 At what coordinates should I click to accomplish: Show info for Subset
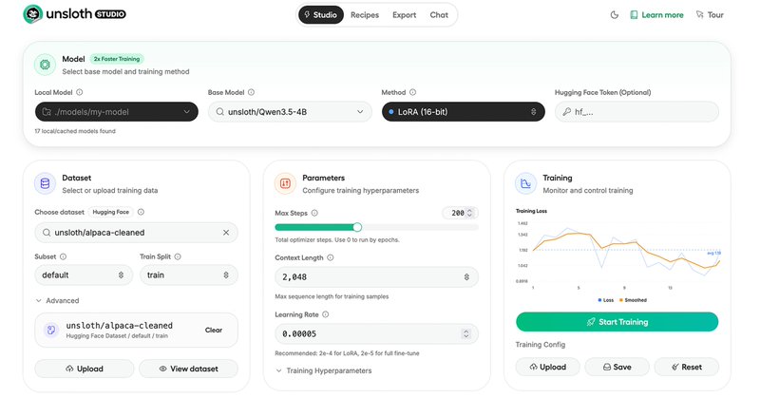tap(63, 256)
